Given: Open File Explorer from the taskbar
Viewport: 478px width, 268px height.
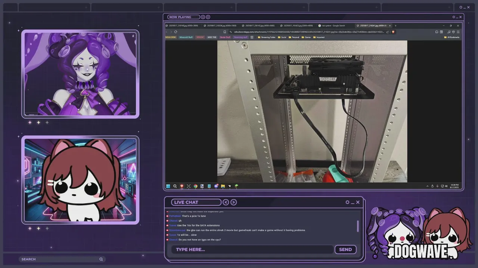Looking at the screenshot, I should [x=223, y=186].
